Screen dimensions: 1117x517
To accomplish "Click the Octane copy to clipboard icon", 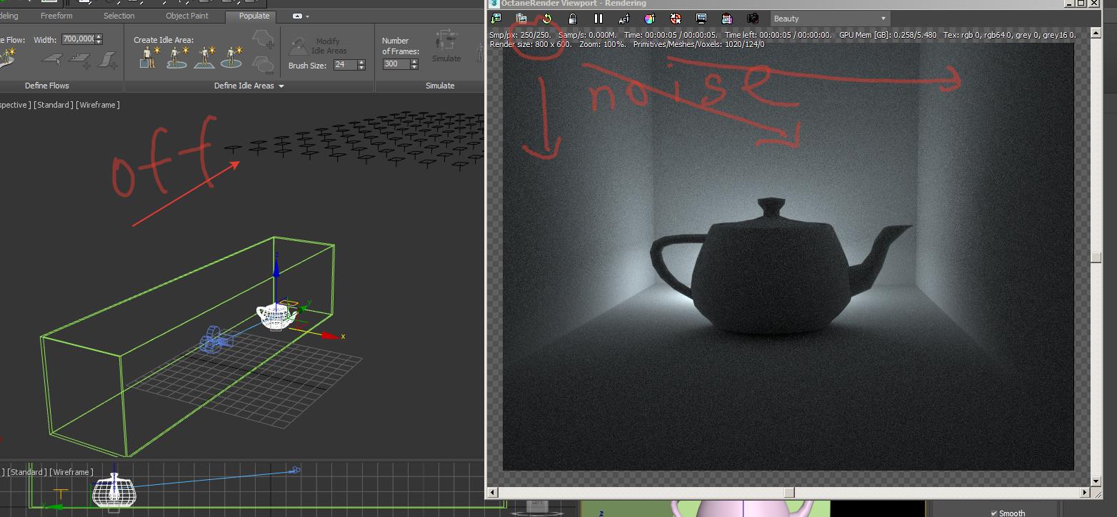I will pyautogui.click(x=521, y=19).
